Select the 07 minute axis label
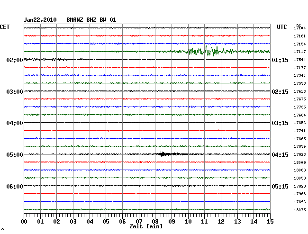The height and width of the screenshot is (234, 308). [139, 222]
